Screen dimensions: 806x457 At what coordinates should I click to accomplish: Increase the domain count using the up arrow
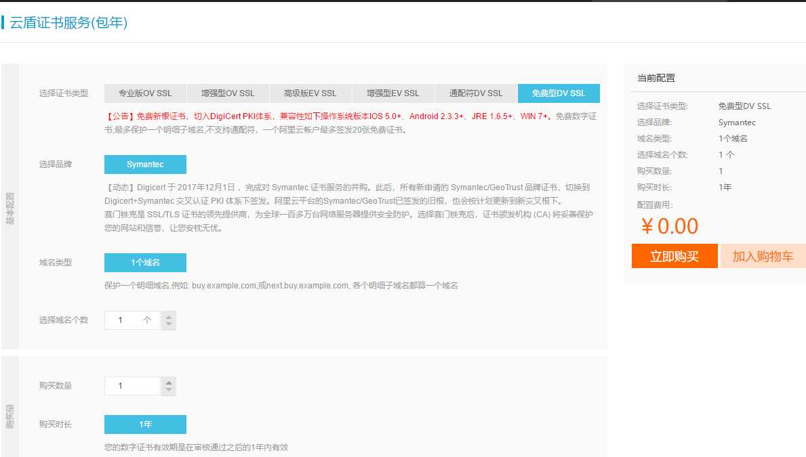pyautogui.click(x=168, y=316)
